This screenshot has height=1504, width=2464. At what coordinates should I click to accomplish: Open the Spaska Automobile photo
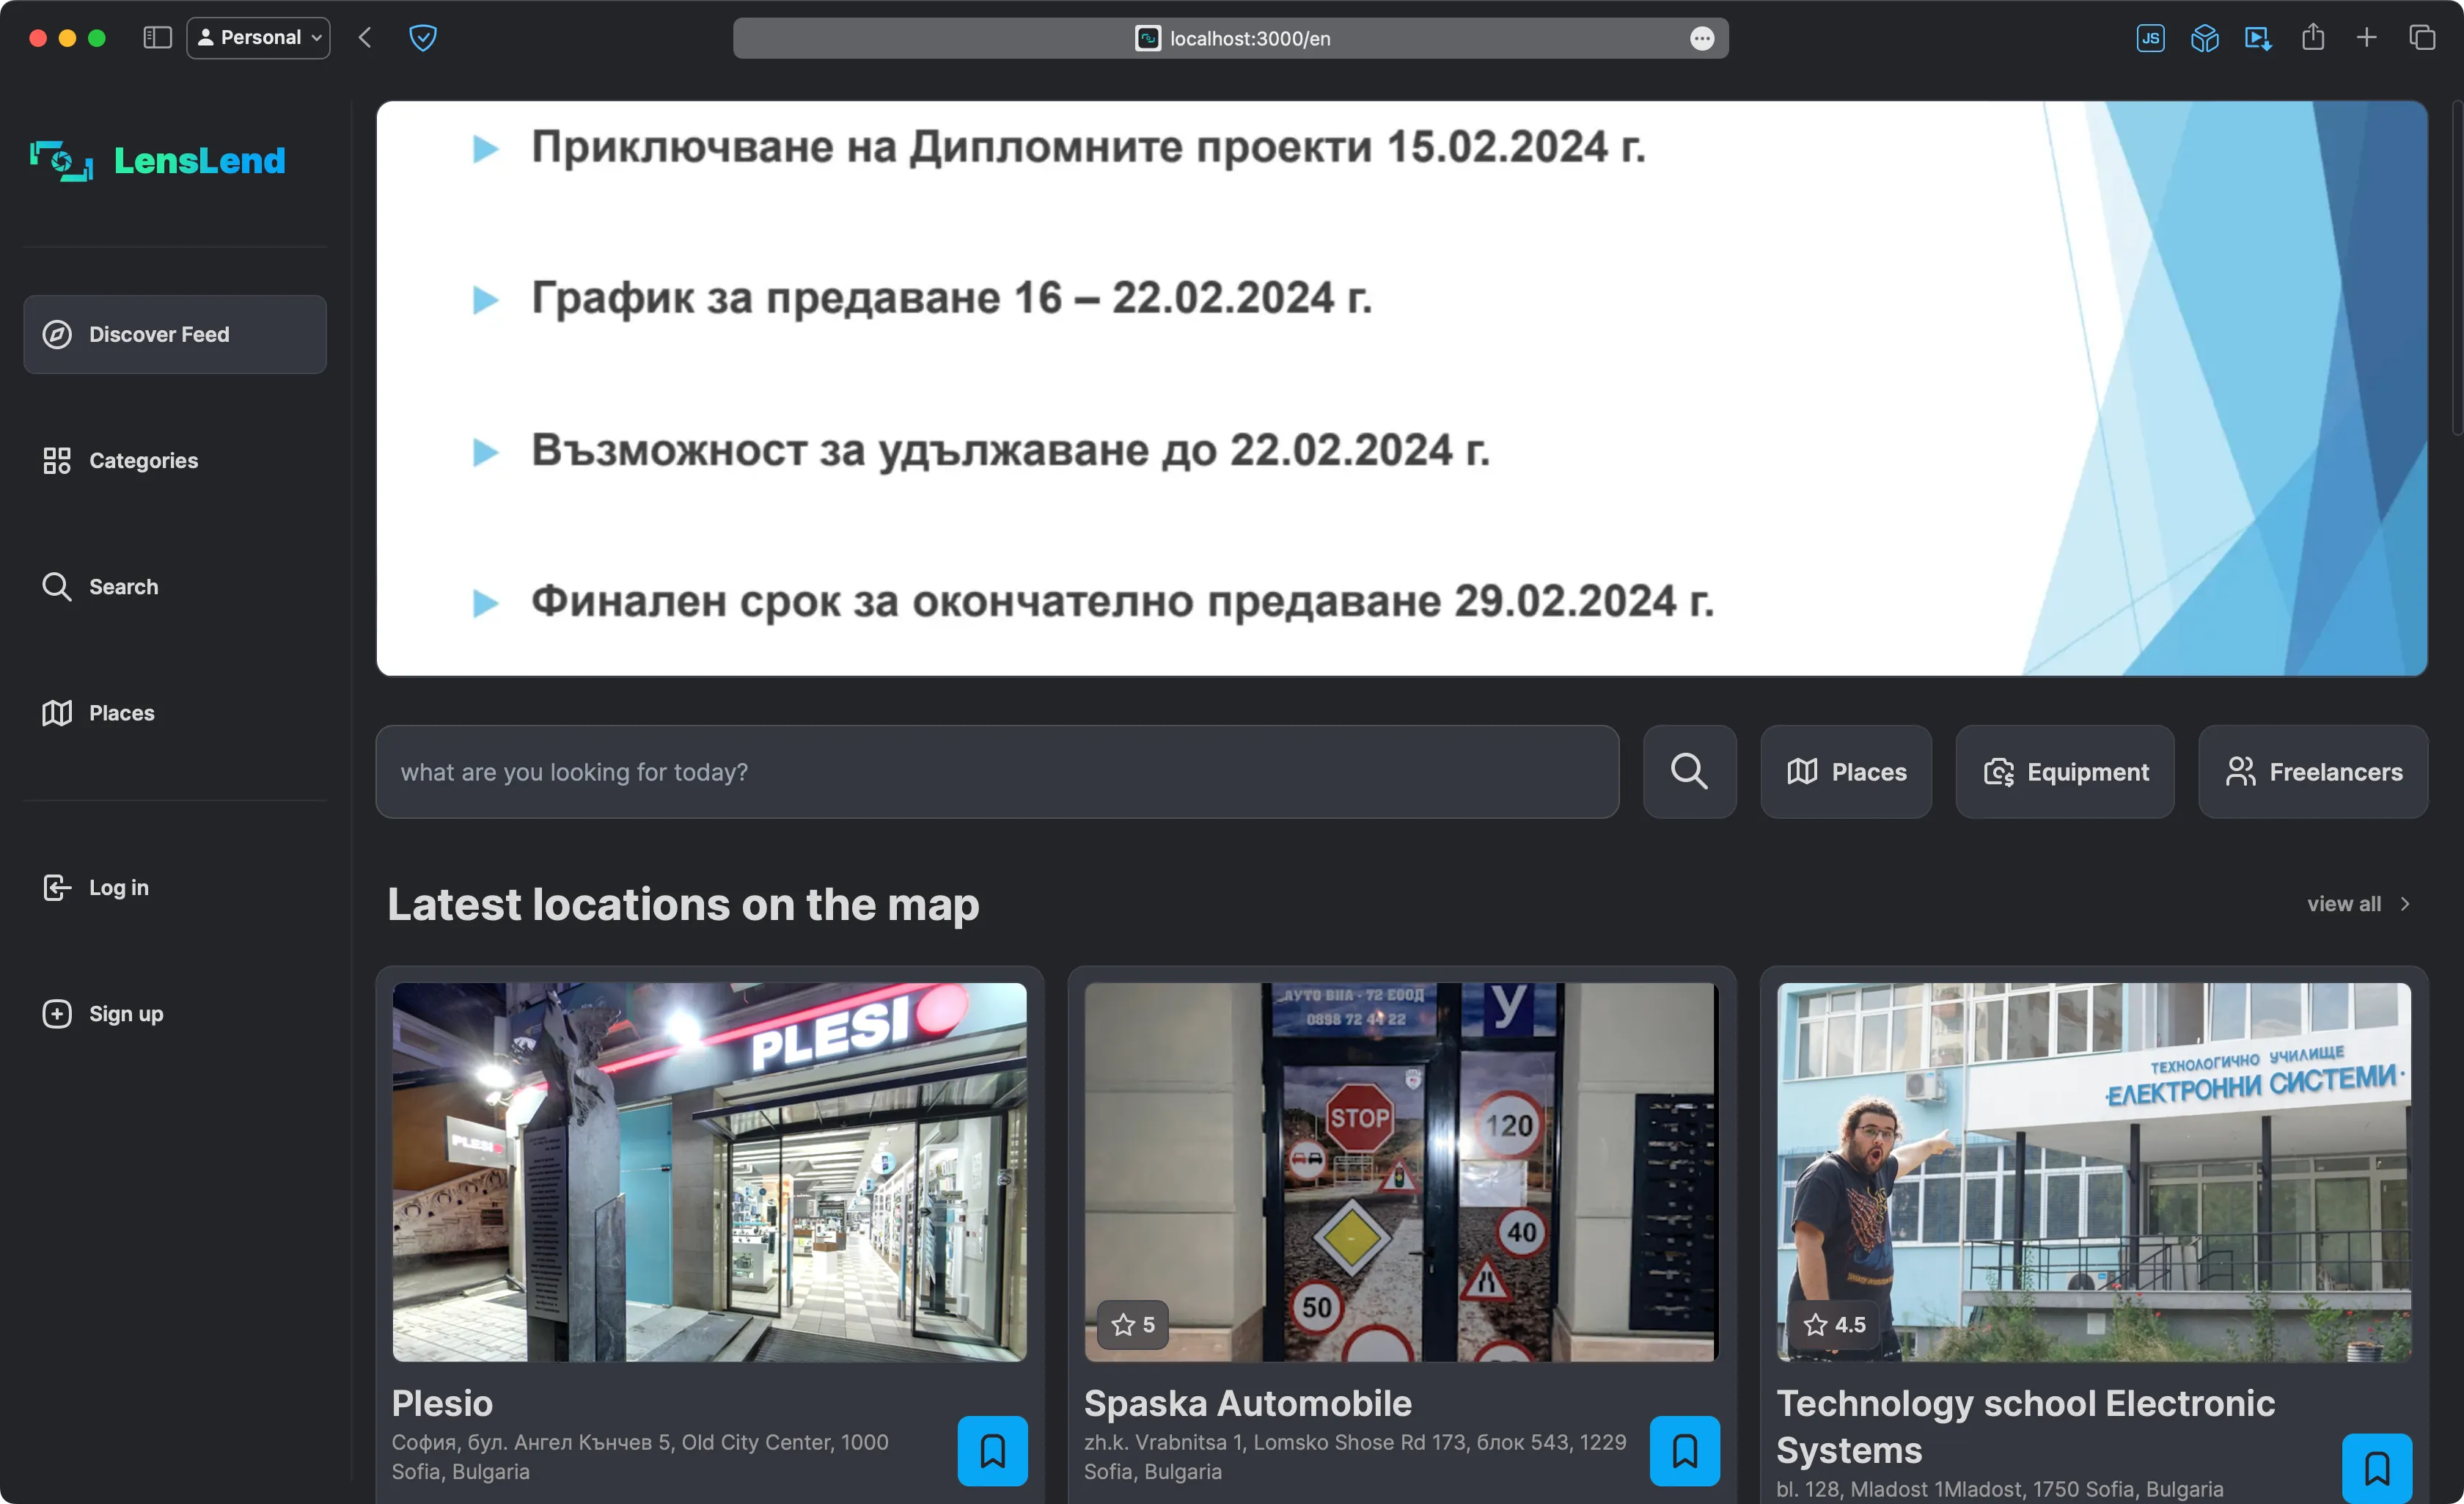[1401, 1172]
